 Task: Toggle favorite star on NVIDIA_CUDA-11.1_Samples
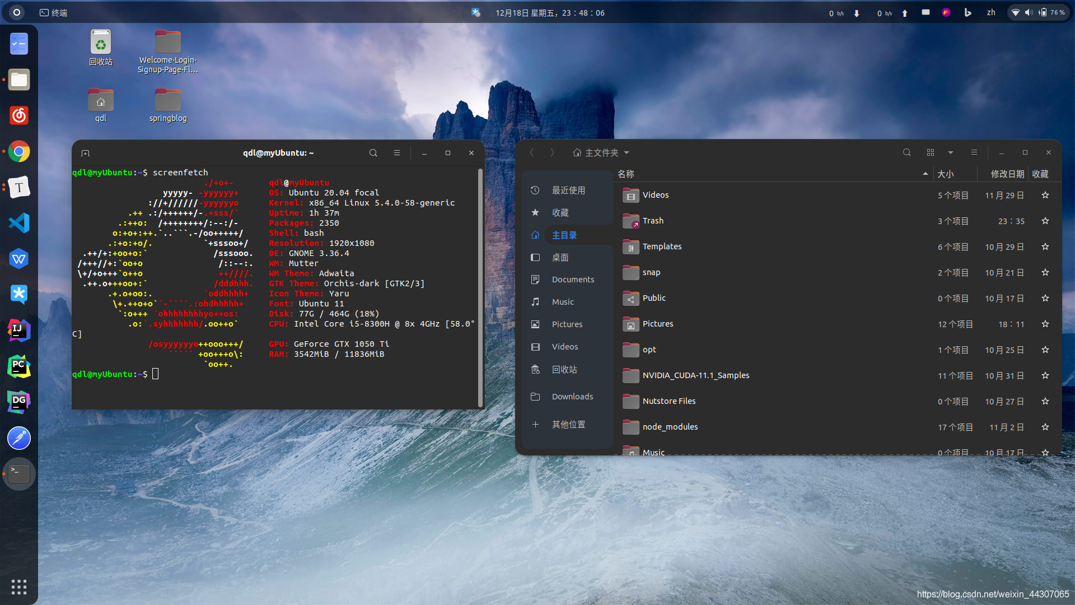(1045, 375)
